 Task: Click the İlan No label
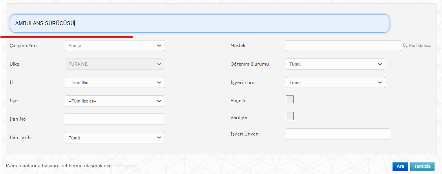coord(18,119)
